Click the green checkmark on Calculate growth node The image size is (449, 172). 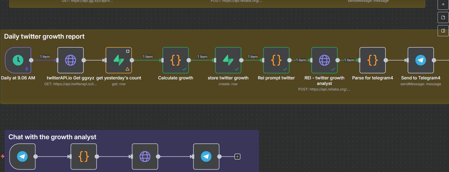click(184, 69)
